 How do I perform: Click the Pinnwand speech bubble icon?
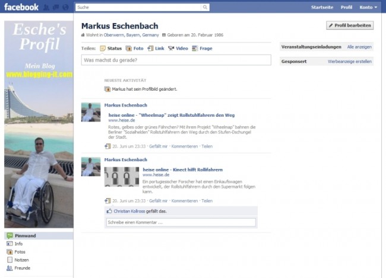pyautogui.click(x=10, y=236)
